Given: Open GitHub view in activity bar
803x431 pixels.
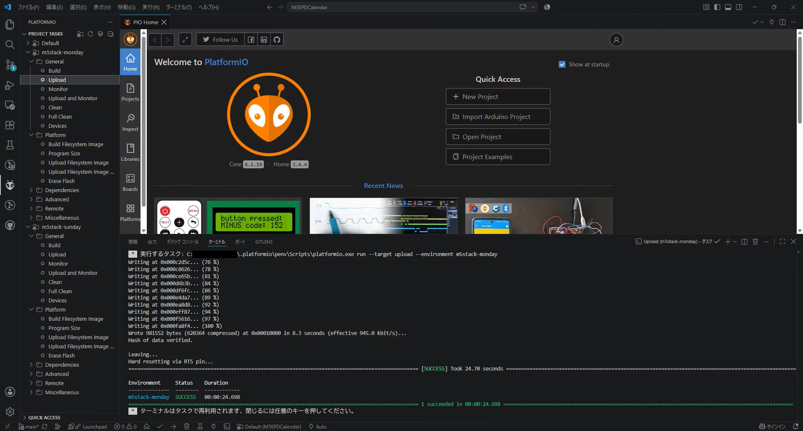Looking at the screenshot, I should pyautogui.click(x=10, y=225).
